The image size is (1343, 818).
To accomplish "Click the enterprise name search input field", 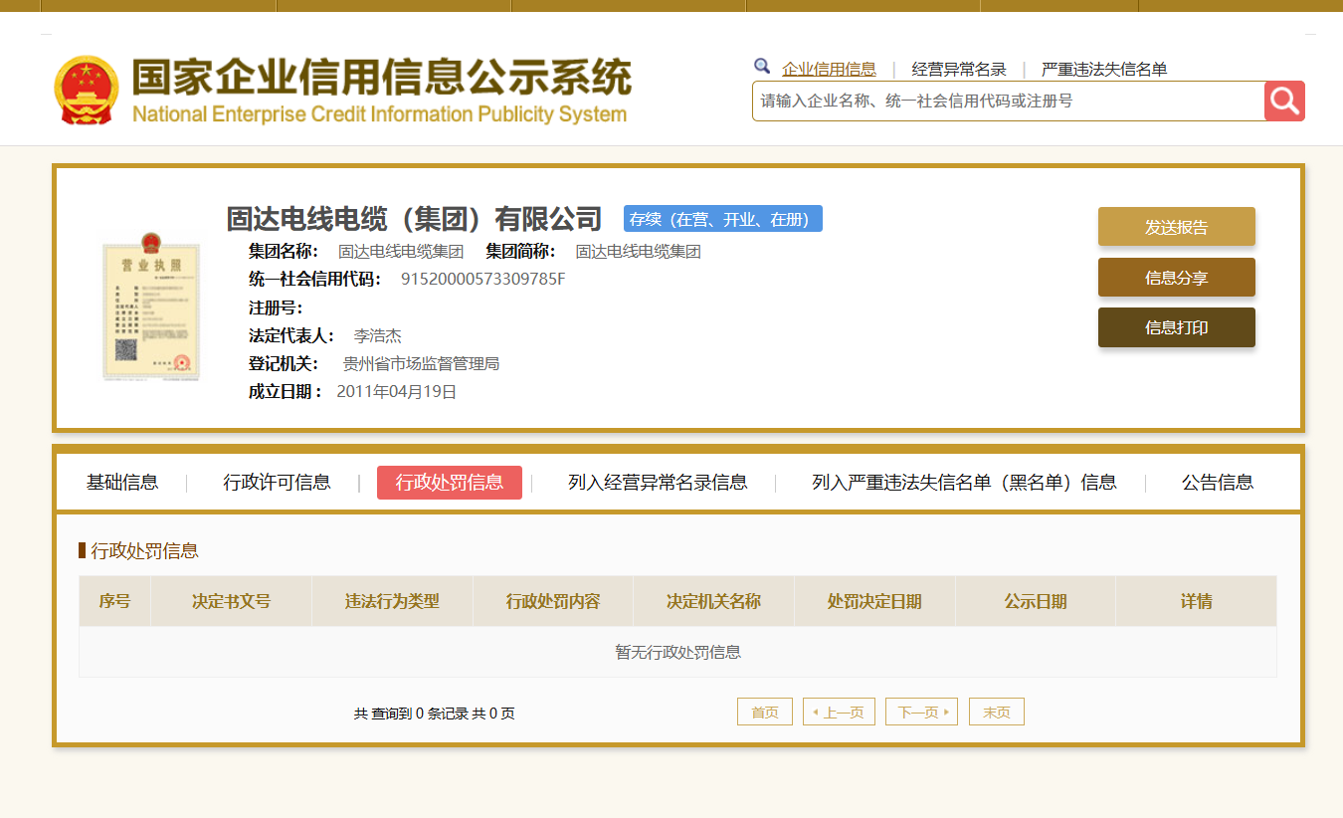I will pos(1008,101).
